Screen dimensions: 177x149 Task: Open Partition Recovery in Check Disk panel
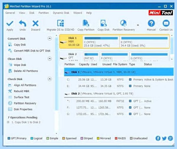(x=25, y=103)
